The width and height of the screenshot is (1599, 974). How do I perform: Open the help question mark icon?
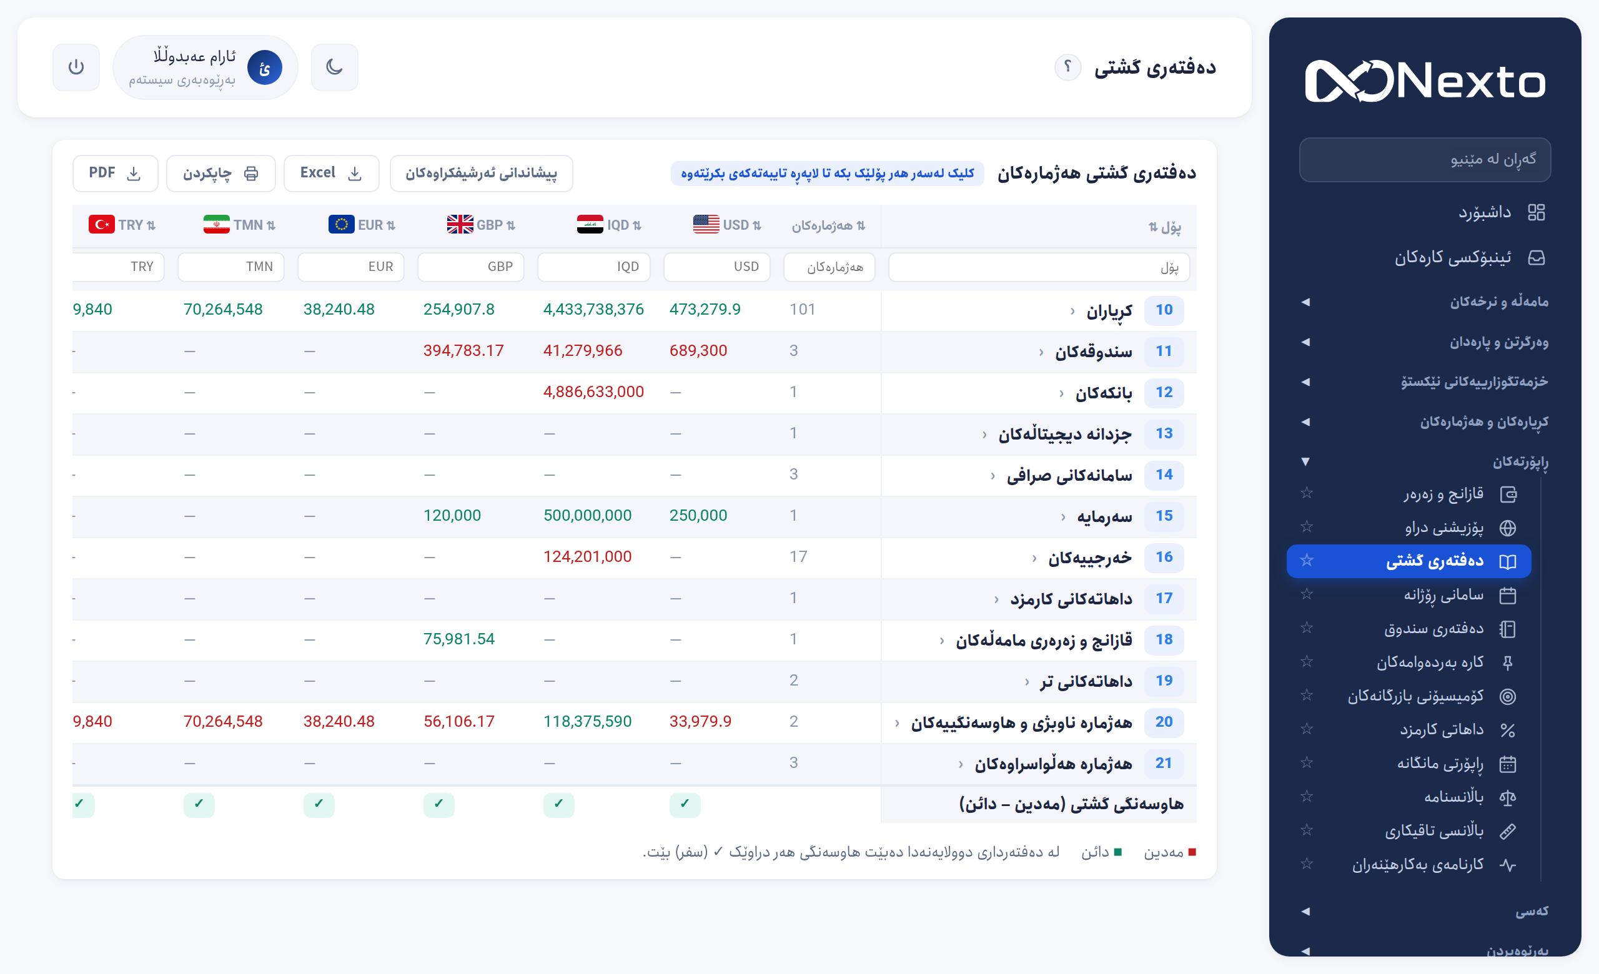[x=1067, y=67]
